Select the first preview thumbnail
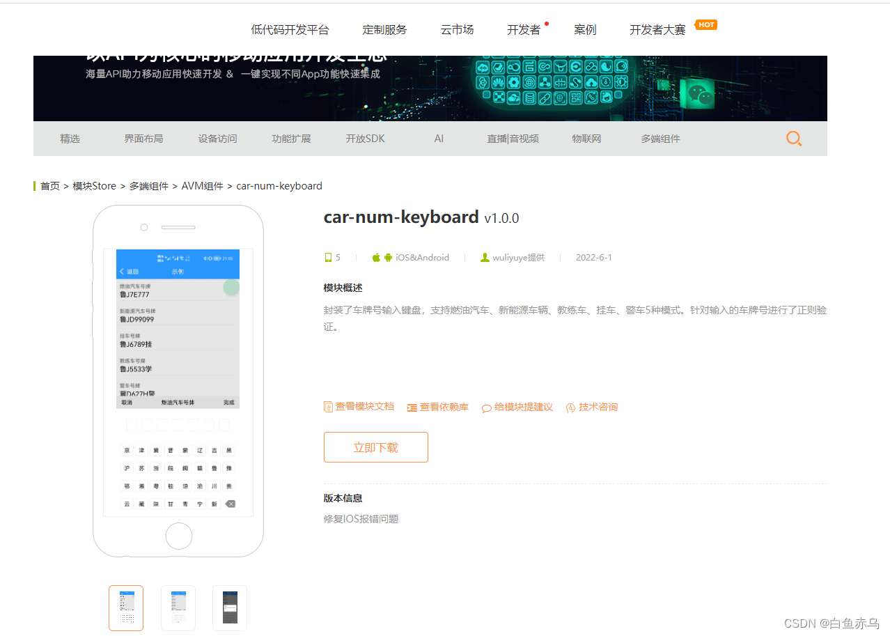This screenshot has width=890, height=636. (126, 608)
